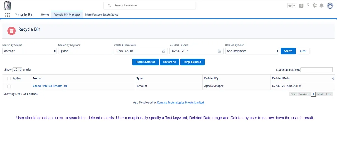Go to the Home tab
This screenshot has height=144, width=337.
point(45,15)
